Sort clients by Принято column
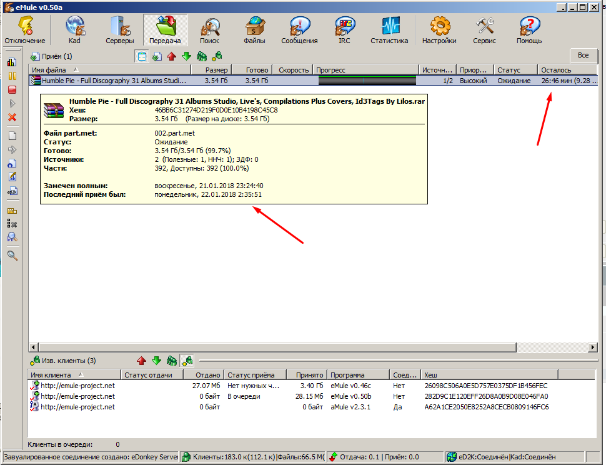Image resolution: width=606 pixels, height=465 pixels. coord(307,375)
